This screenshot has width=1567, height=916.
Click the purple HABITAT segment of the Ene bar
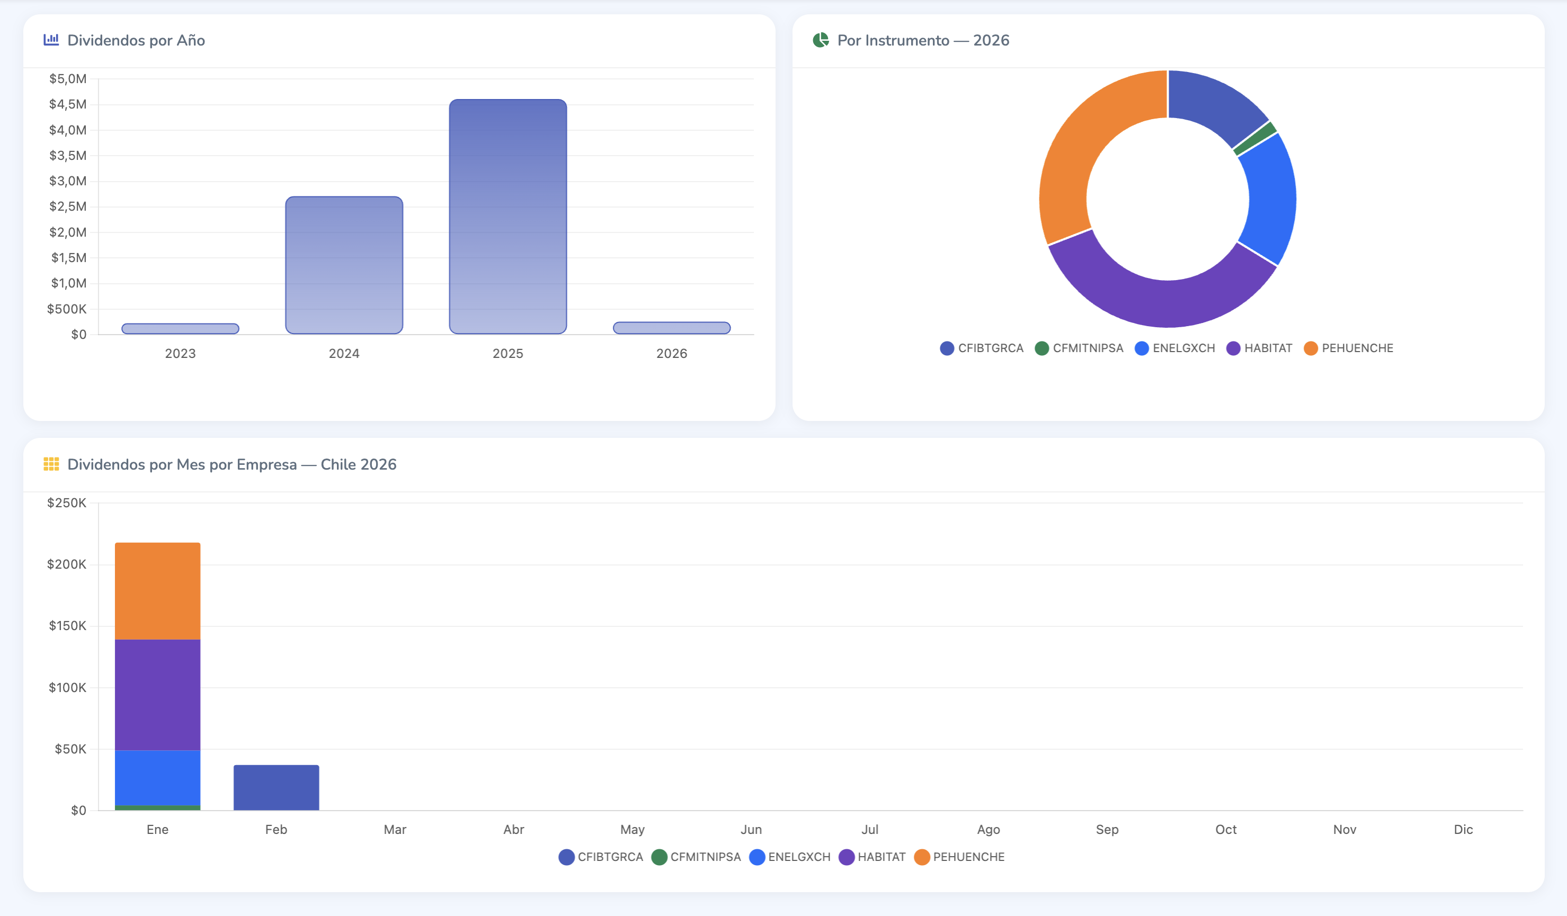[157, 694]
